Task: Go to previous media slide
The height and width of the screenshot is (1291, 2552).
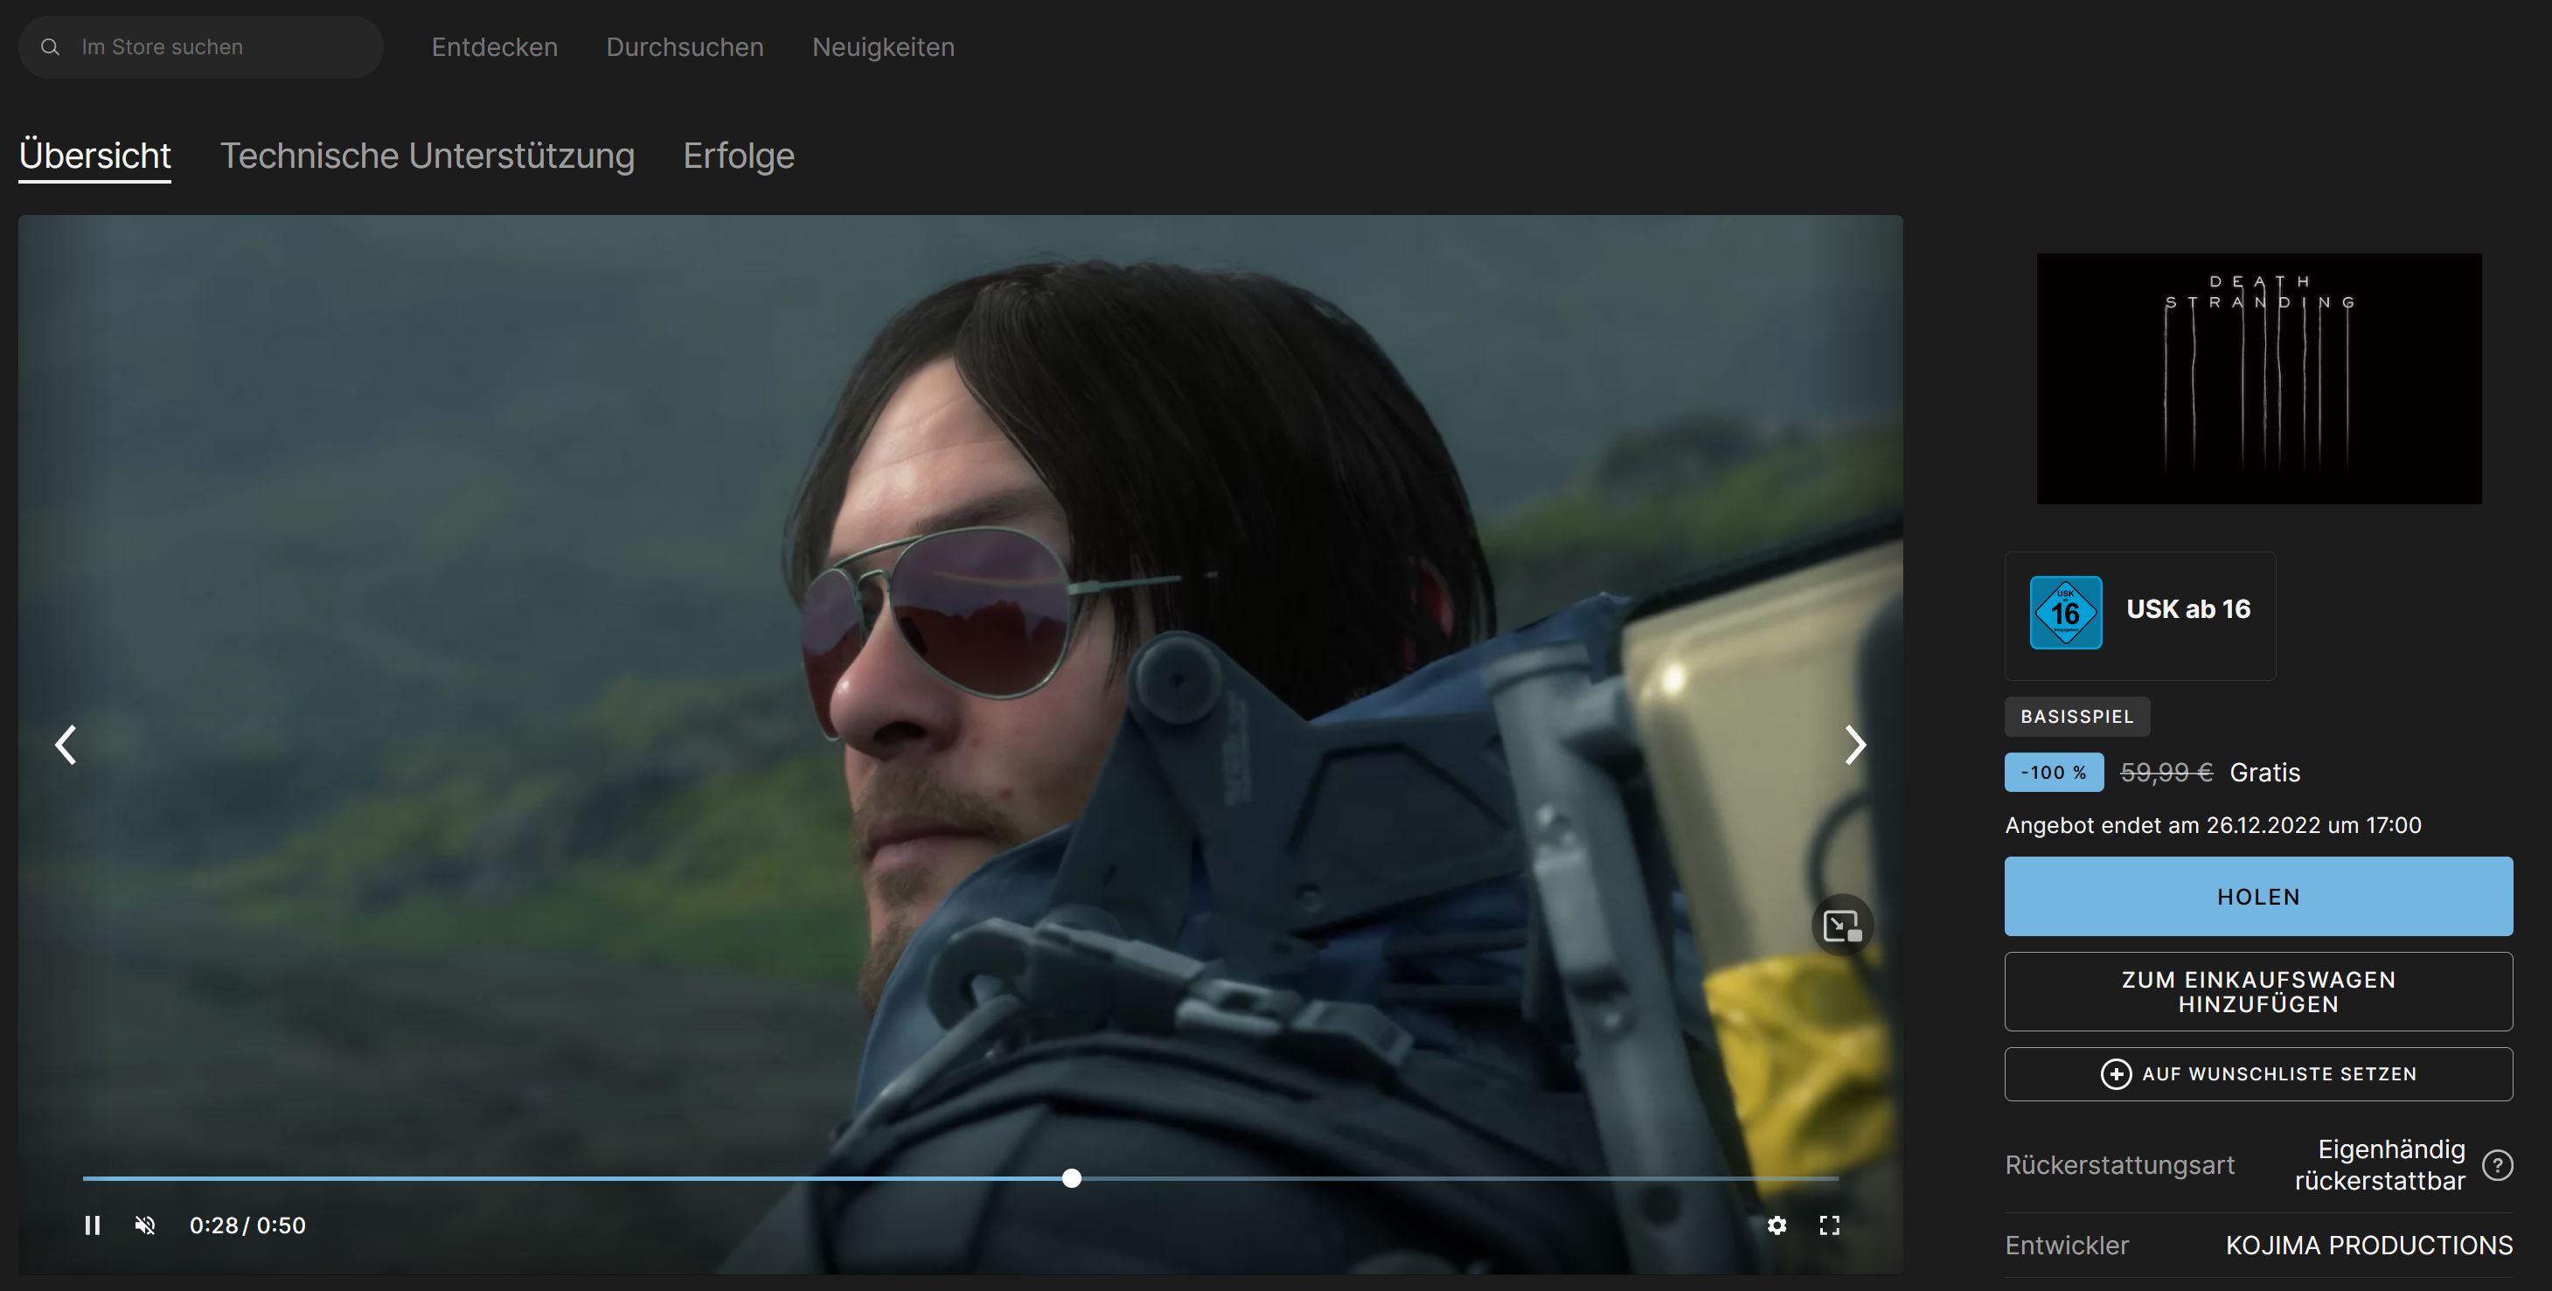Action: coord(66,744)
